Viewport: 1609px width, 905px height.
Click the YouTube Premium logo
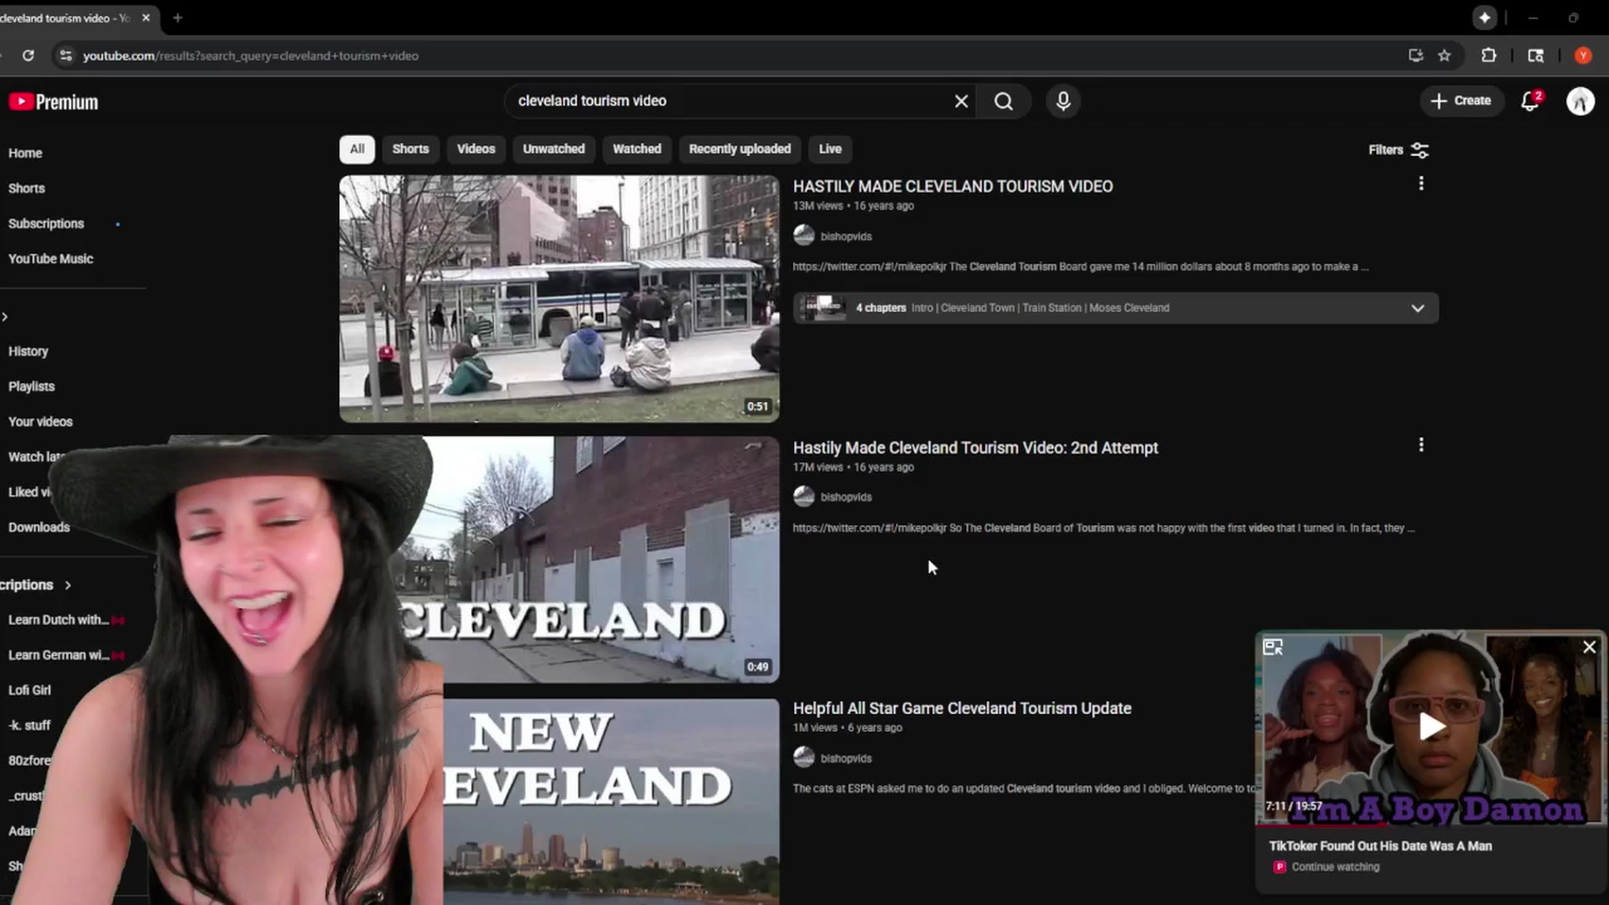click(53, 101)
